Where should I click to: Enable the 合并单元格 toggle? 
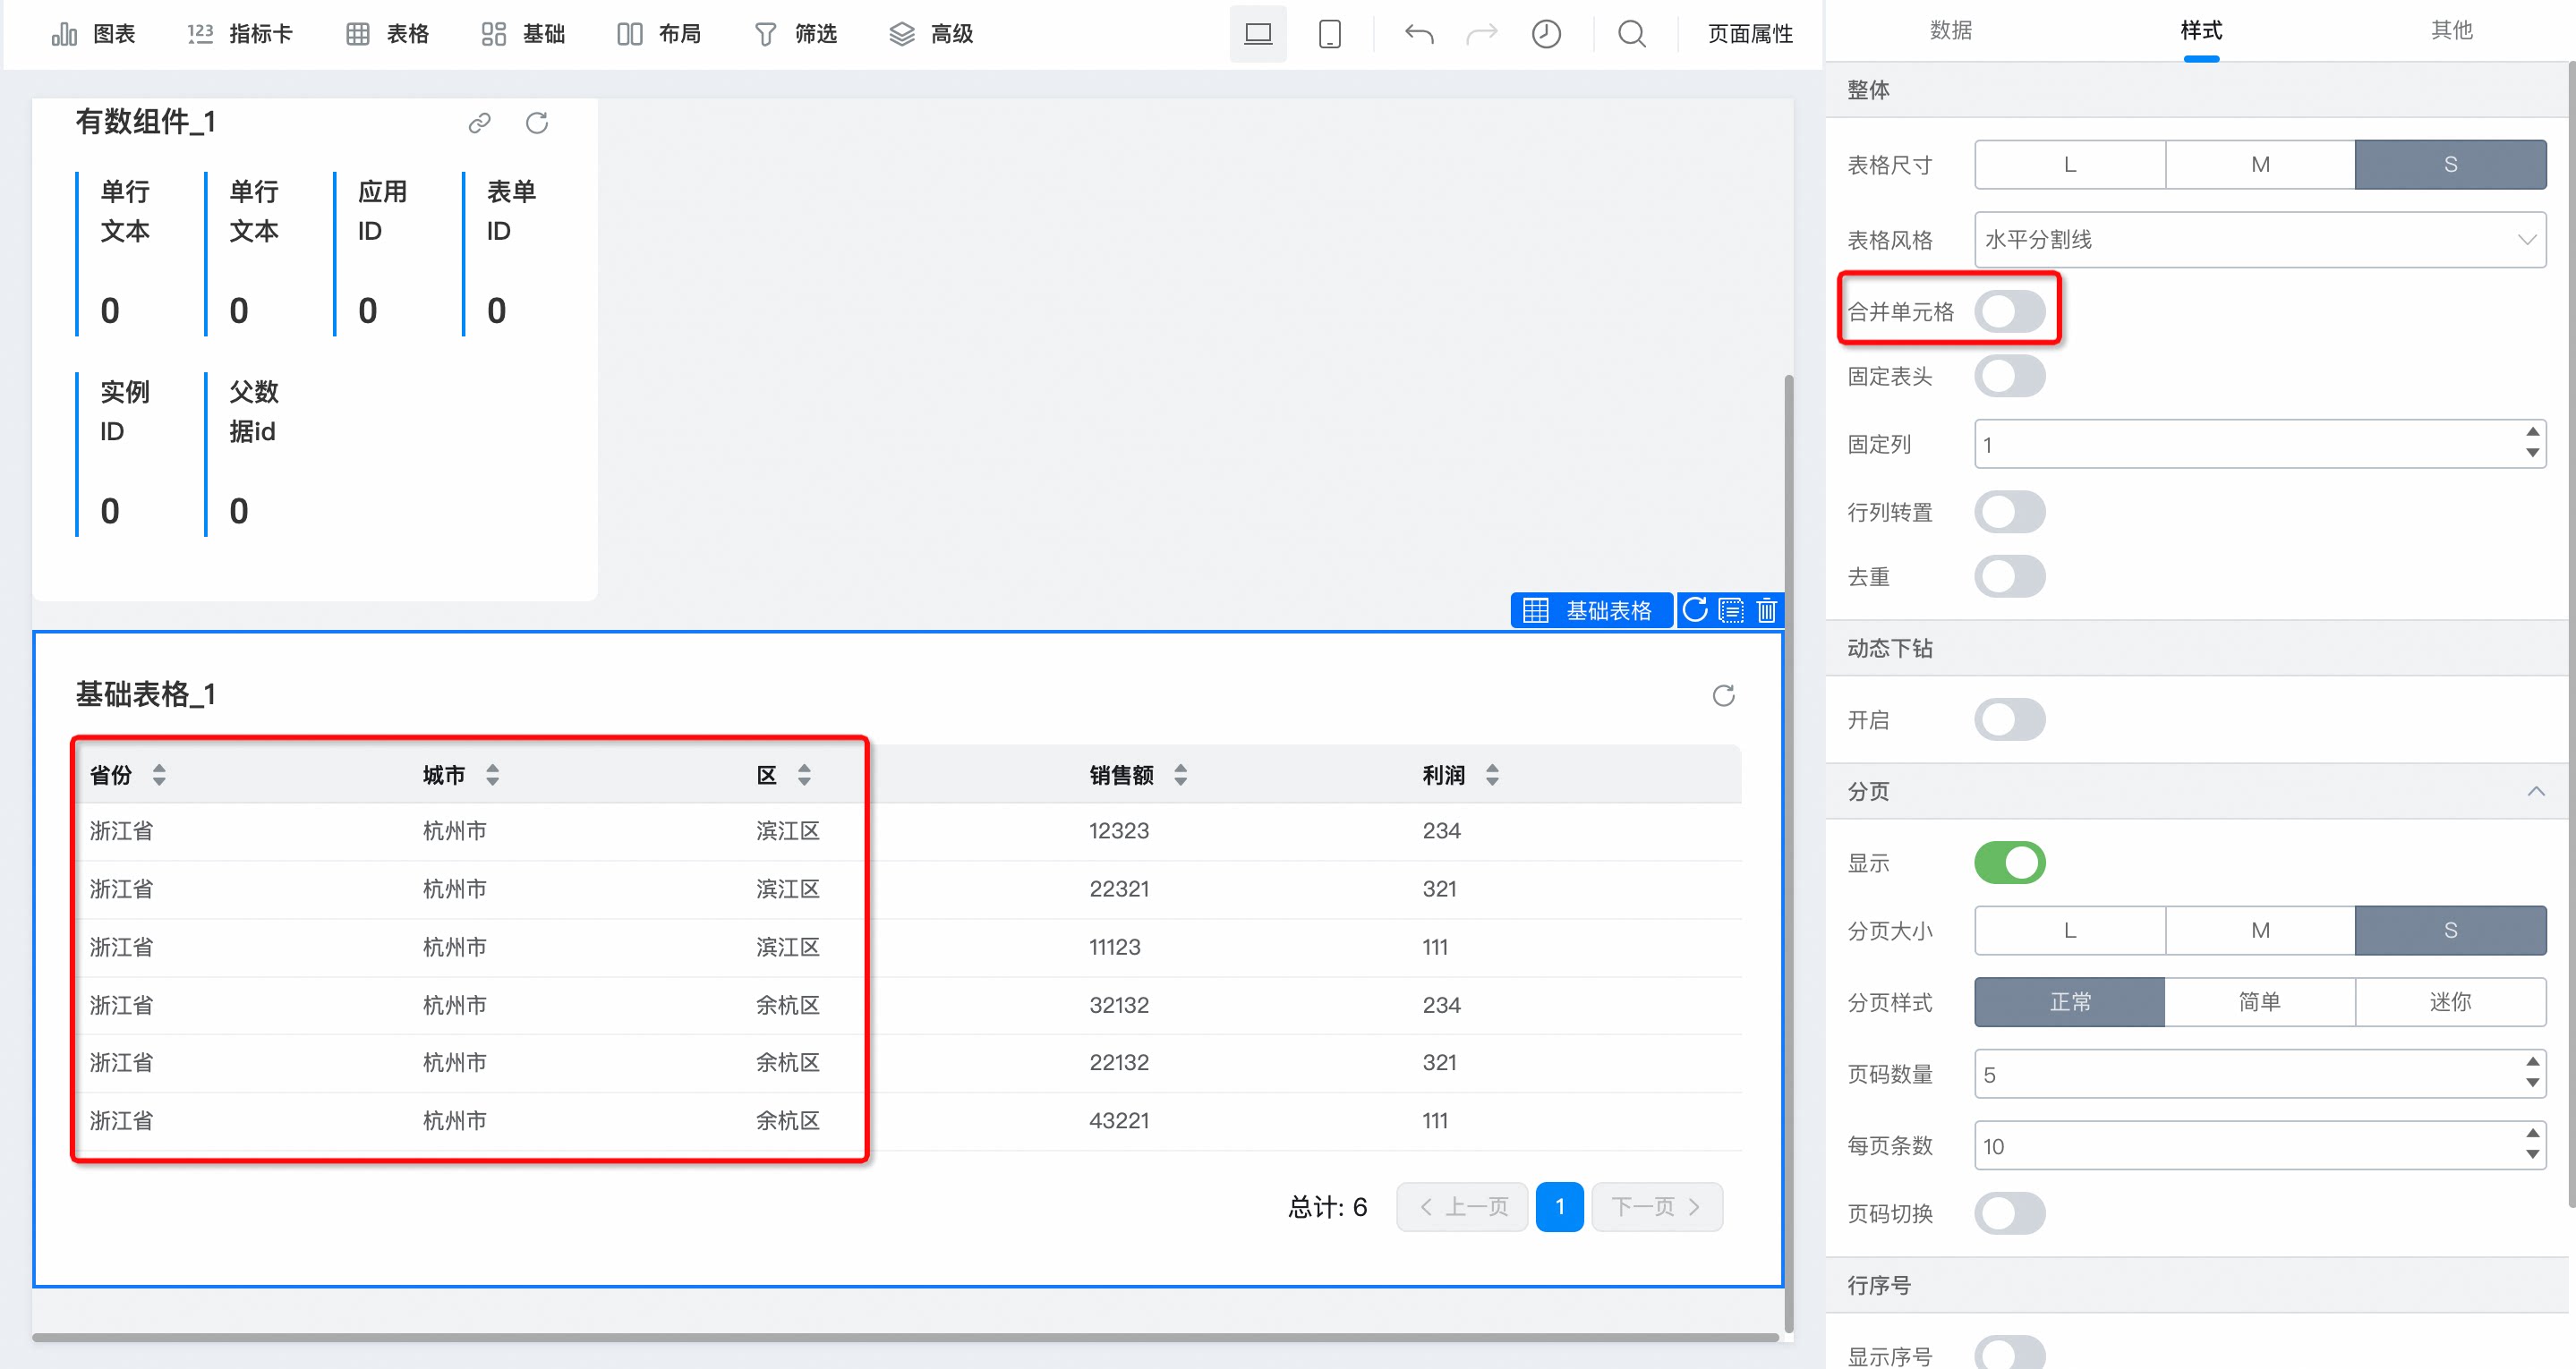pos(2009,311)
